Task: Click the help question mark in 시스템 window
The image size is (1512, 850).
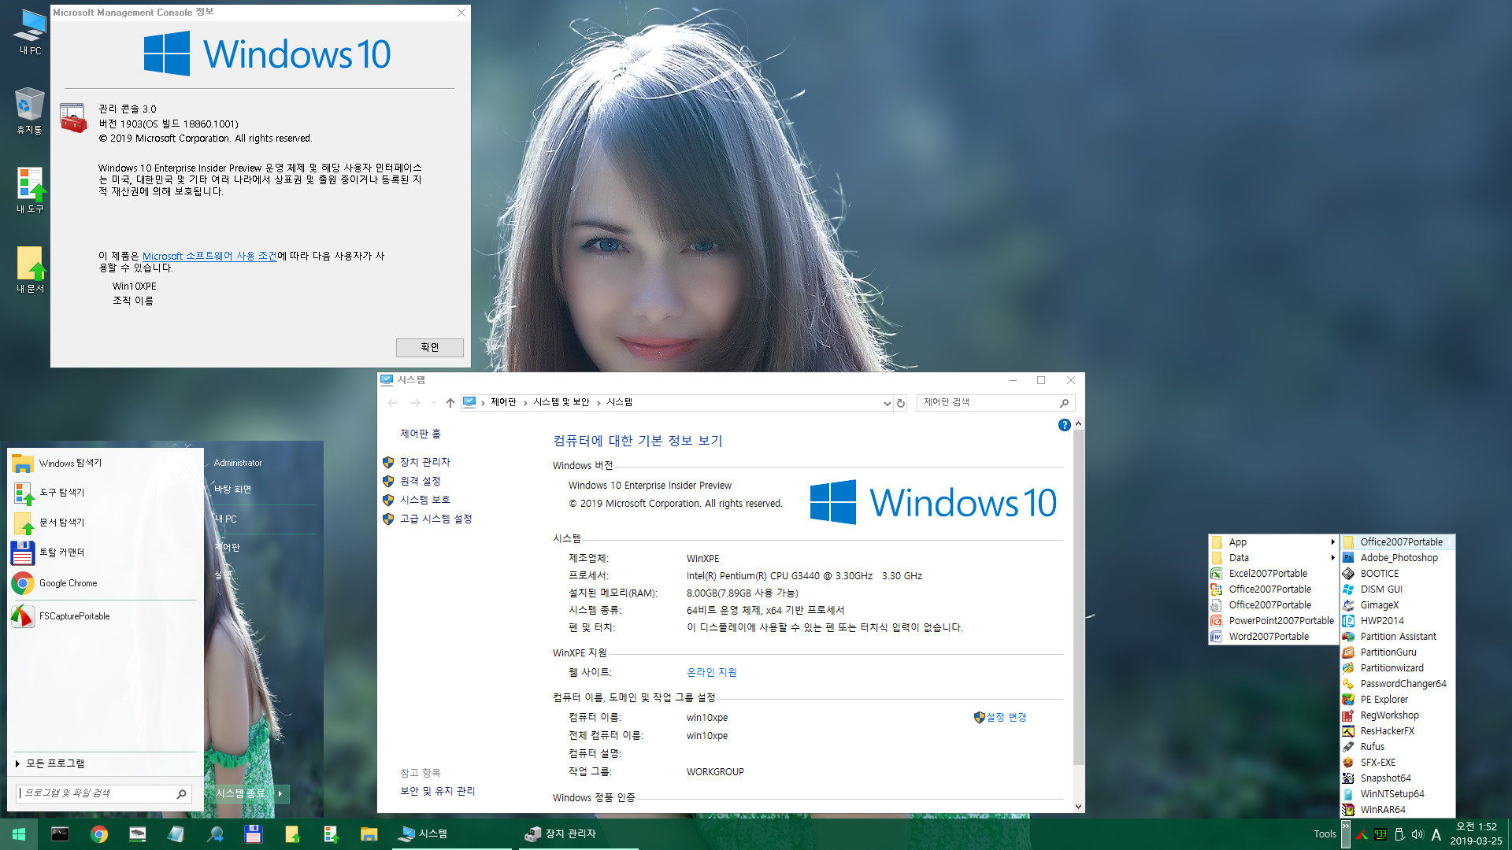Action: (x=1064, y=425)
